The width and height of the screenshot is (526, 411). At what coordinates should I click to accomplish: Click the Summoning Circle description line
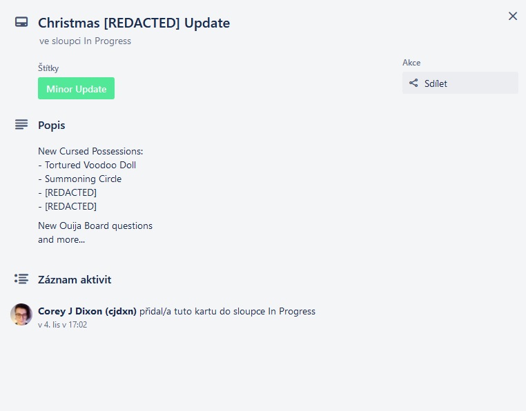(x=83, y=179)
